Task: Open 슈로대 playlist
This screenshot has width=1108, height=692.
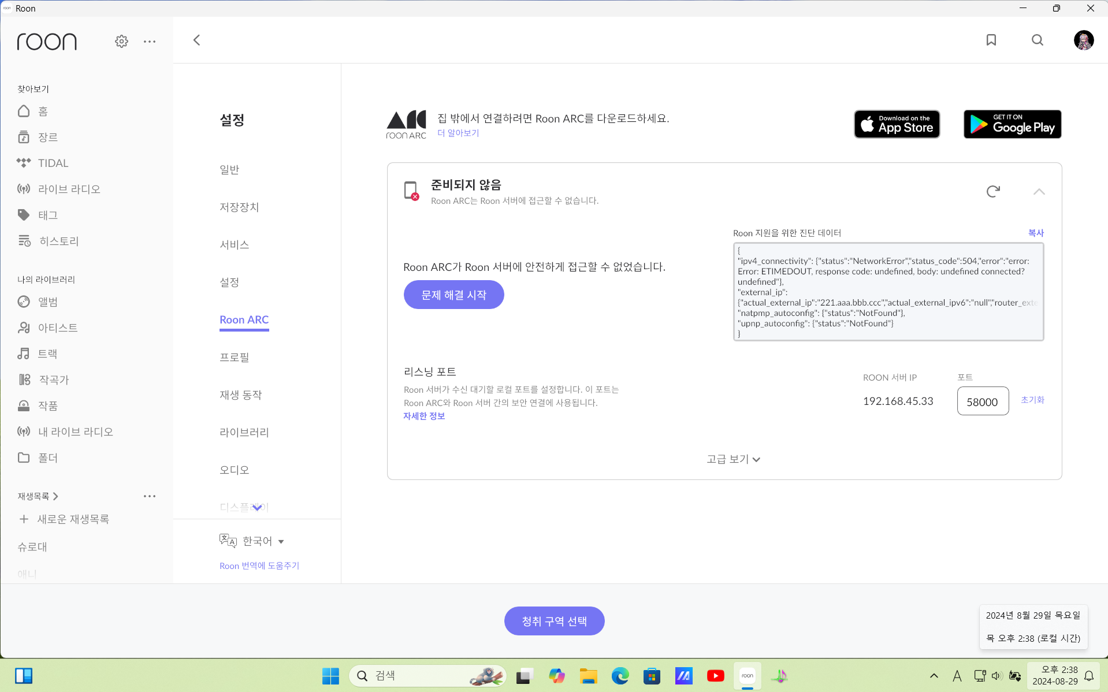Action: click(32, 546)
